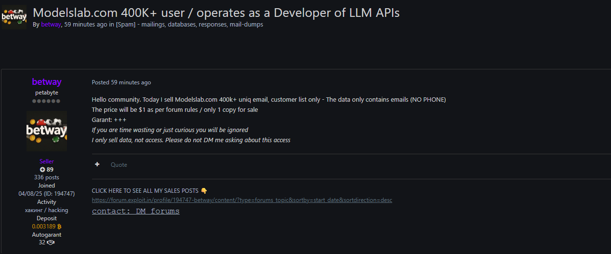Click the contact: DM forums link
Viewport: 611px width, 254px height.
136,211
